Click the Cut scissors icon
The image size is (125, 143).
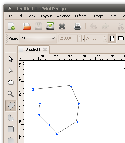pos(121,26)
